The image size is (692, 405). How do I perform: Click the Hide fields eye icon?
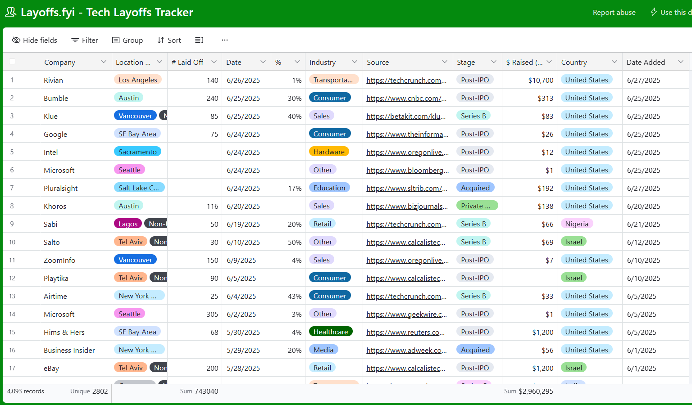point(16,40)
